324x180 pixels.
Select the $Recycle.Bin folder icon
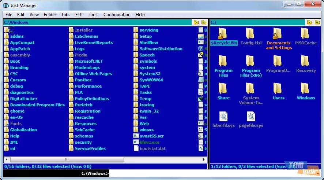pyautogui.click(x=222, y=33)
